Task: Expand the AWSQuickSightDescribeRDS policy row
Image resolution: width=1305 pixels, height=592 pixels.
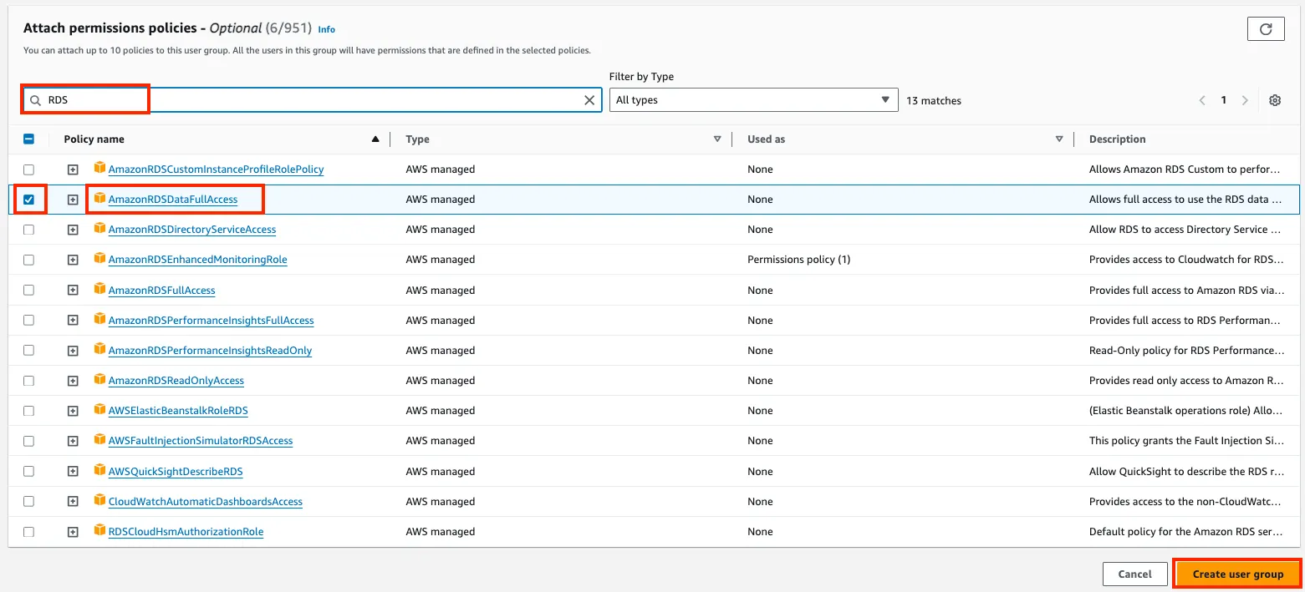Action: click(73, 471)
